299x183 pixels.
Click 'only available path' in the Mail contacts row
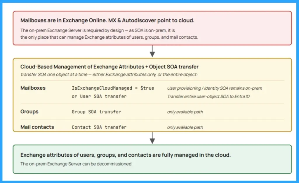(185, 127)
